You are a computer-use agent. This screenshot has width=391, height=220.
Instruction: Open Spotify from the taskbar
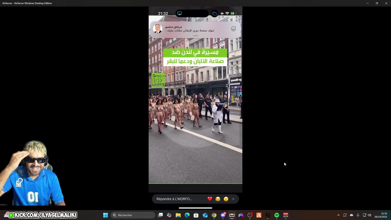[x=277, y=215]
